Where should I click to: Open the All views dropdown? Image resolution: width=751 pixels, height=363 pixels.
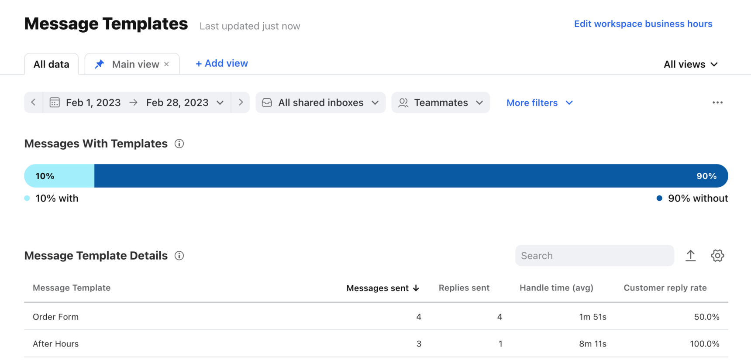690,64
